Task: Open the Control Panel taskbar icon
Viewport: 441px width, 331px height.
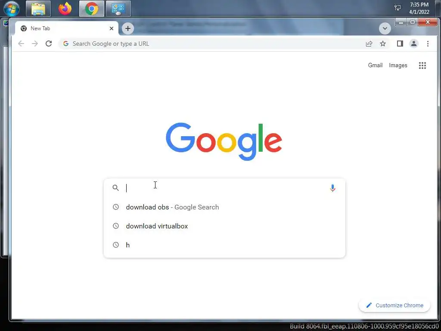Action: point(118,9)
